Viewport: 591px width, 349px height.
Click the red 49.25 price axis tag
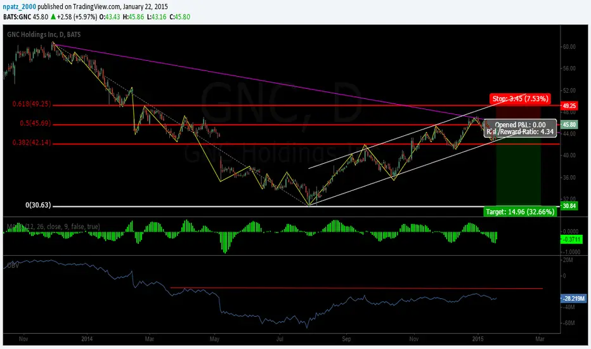point(569,106)
